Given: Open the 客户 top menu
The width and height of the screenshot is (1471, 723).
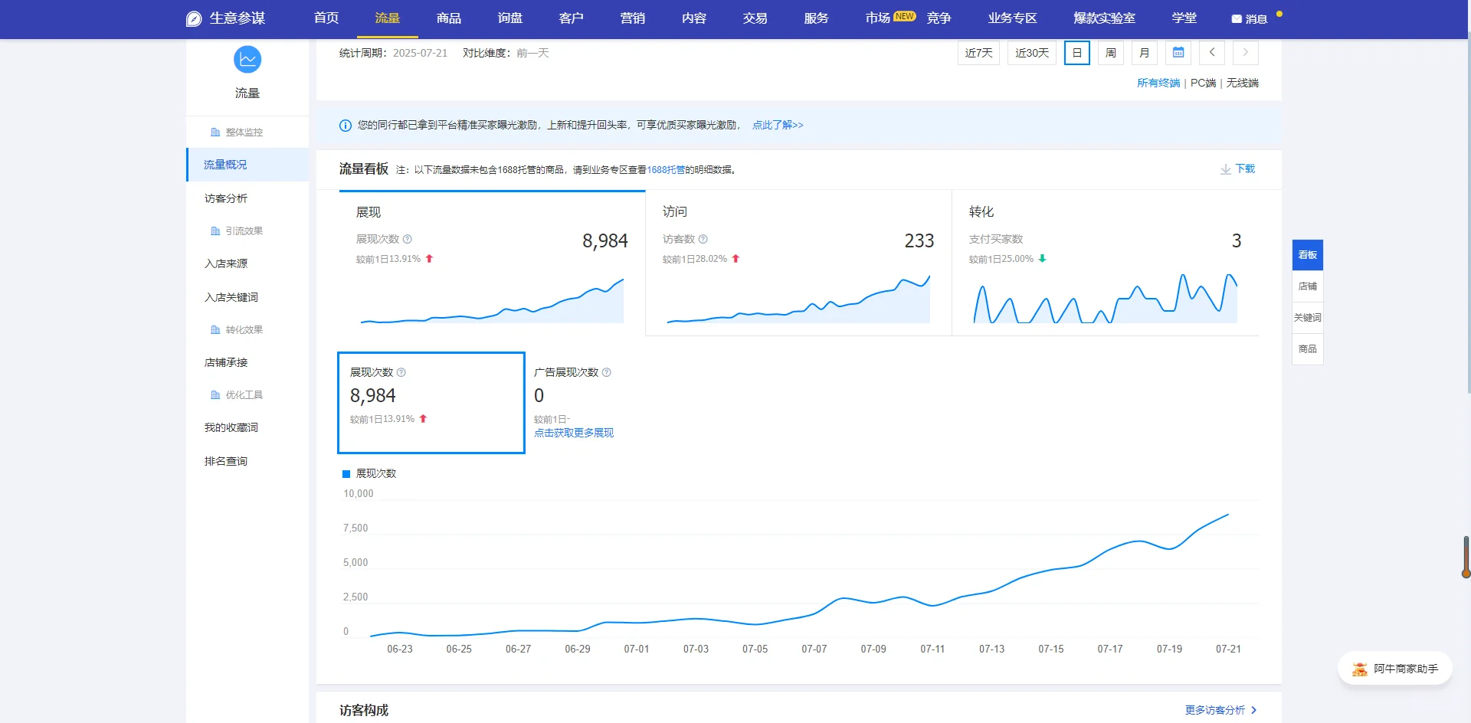Looking at the screenshot, I should (x=572, y=18).
